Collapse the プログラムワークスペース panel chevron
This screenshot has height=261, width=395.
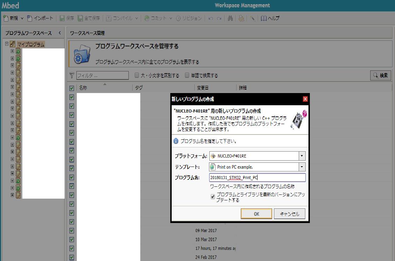point(60,33)
